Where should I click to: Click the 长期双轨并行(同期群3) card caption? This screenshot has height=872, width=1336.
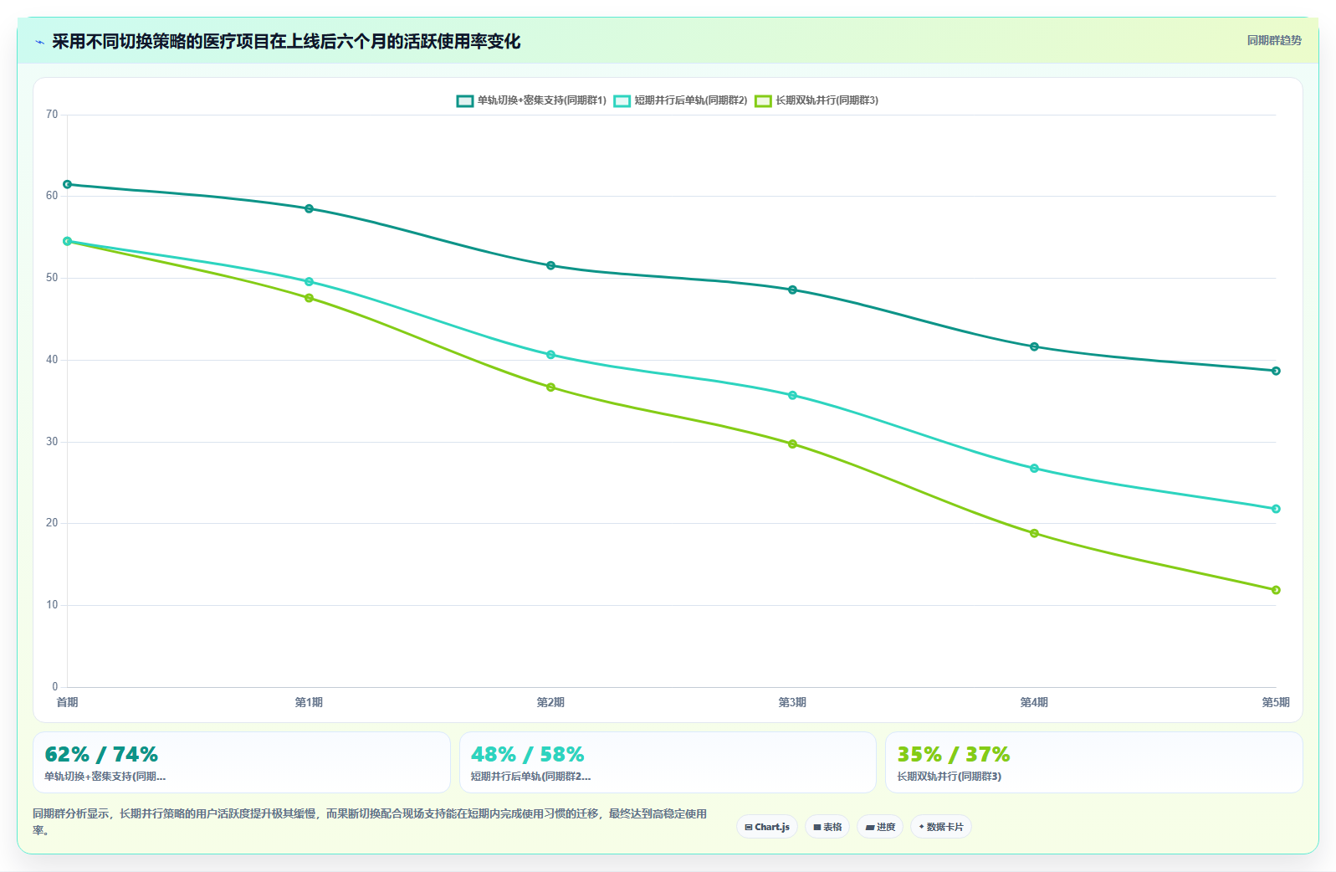(949, 777)
